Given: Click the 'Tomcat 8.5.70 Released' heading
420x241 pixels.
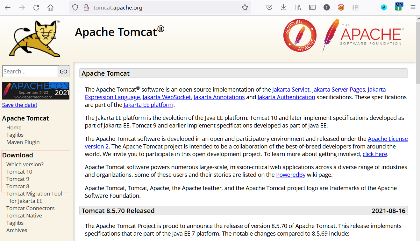Looking at the screenshot, I should click(118, 211).
